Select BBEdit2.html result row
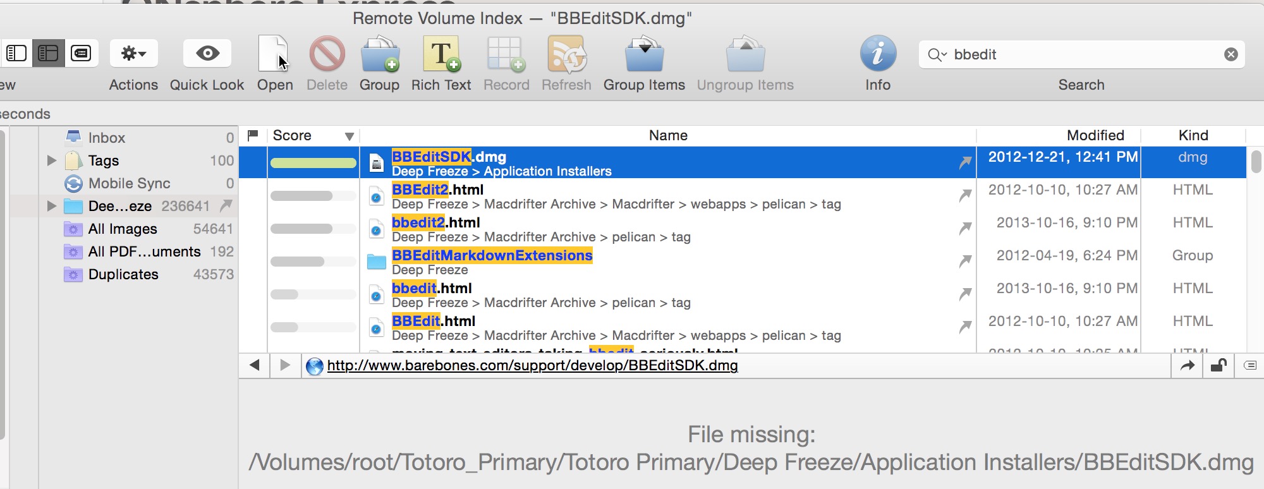The width and height of the screenshot is (1264, 489). click(x=743, y=196)
